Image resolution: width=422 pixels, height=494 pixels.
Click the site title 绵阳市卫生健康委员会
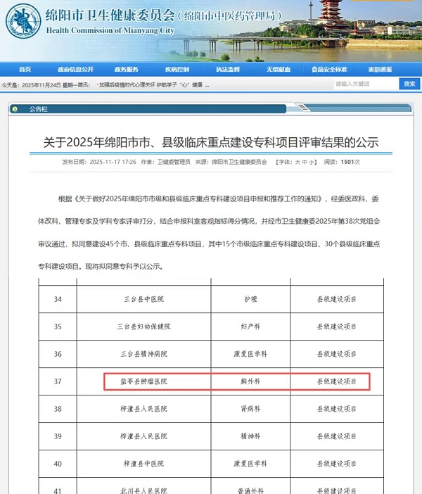[110, 15]
